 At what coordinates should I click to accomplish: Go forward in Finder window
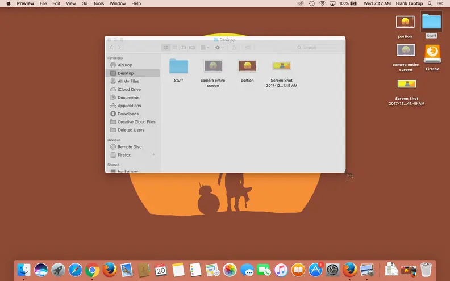click(x=119, y=48)
